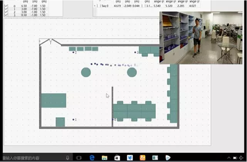
Task: Open Microsoft Edge from the taskbar
Action: 92,158
